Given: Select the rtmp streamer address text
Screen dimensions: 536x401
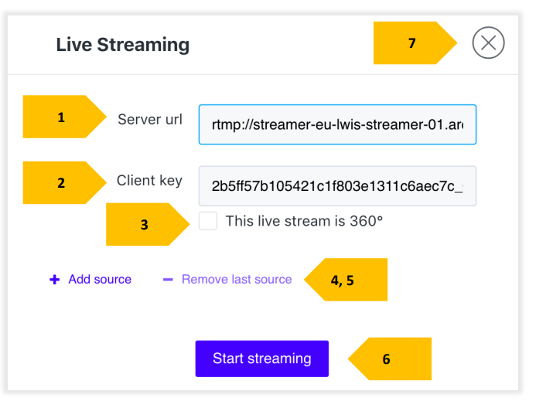Looking at the screenshot, I should coord(337,124).
